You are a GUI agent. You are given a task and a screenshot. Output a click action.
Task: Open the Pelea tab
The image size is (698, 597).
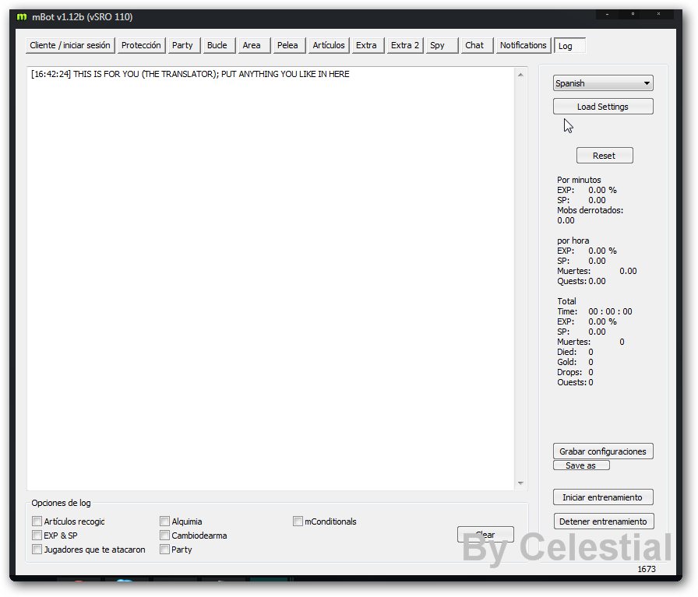pyautogui.click(x=287, y=45)
